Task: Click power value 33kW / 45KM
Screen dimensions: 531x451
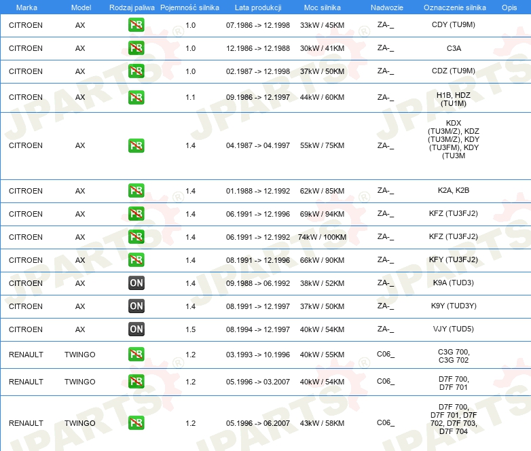Action: [322, 25]
